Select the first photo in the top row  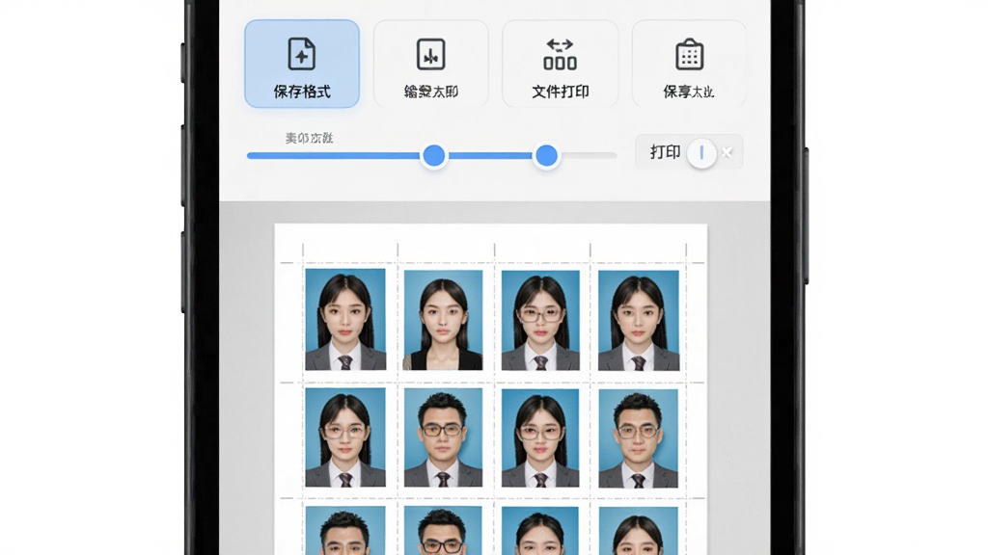tap(345, 319)
